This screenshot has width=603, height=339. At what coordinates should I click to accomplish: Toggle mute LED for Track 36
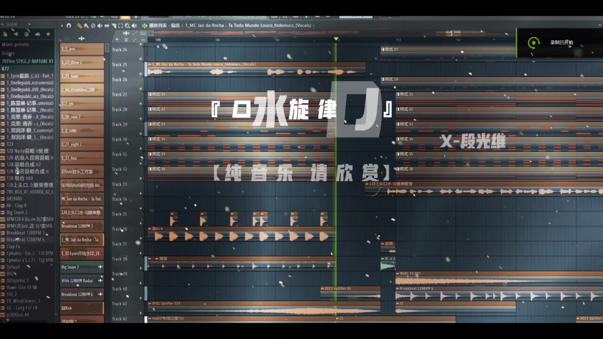point(141,238)
